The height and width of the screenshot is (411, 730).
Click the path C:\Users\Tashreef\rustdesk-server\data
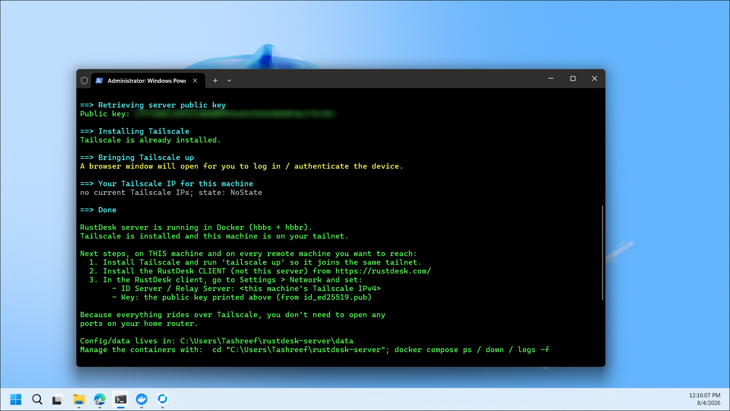click(267, 341)
